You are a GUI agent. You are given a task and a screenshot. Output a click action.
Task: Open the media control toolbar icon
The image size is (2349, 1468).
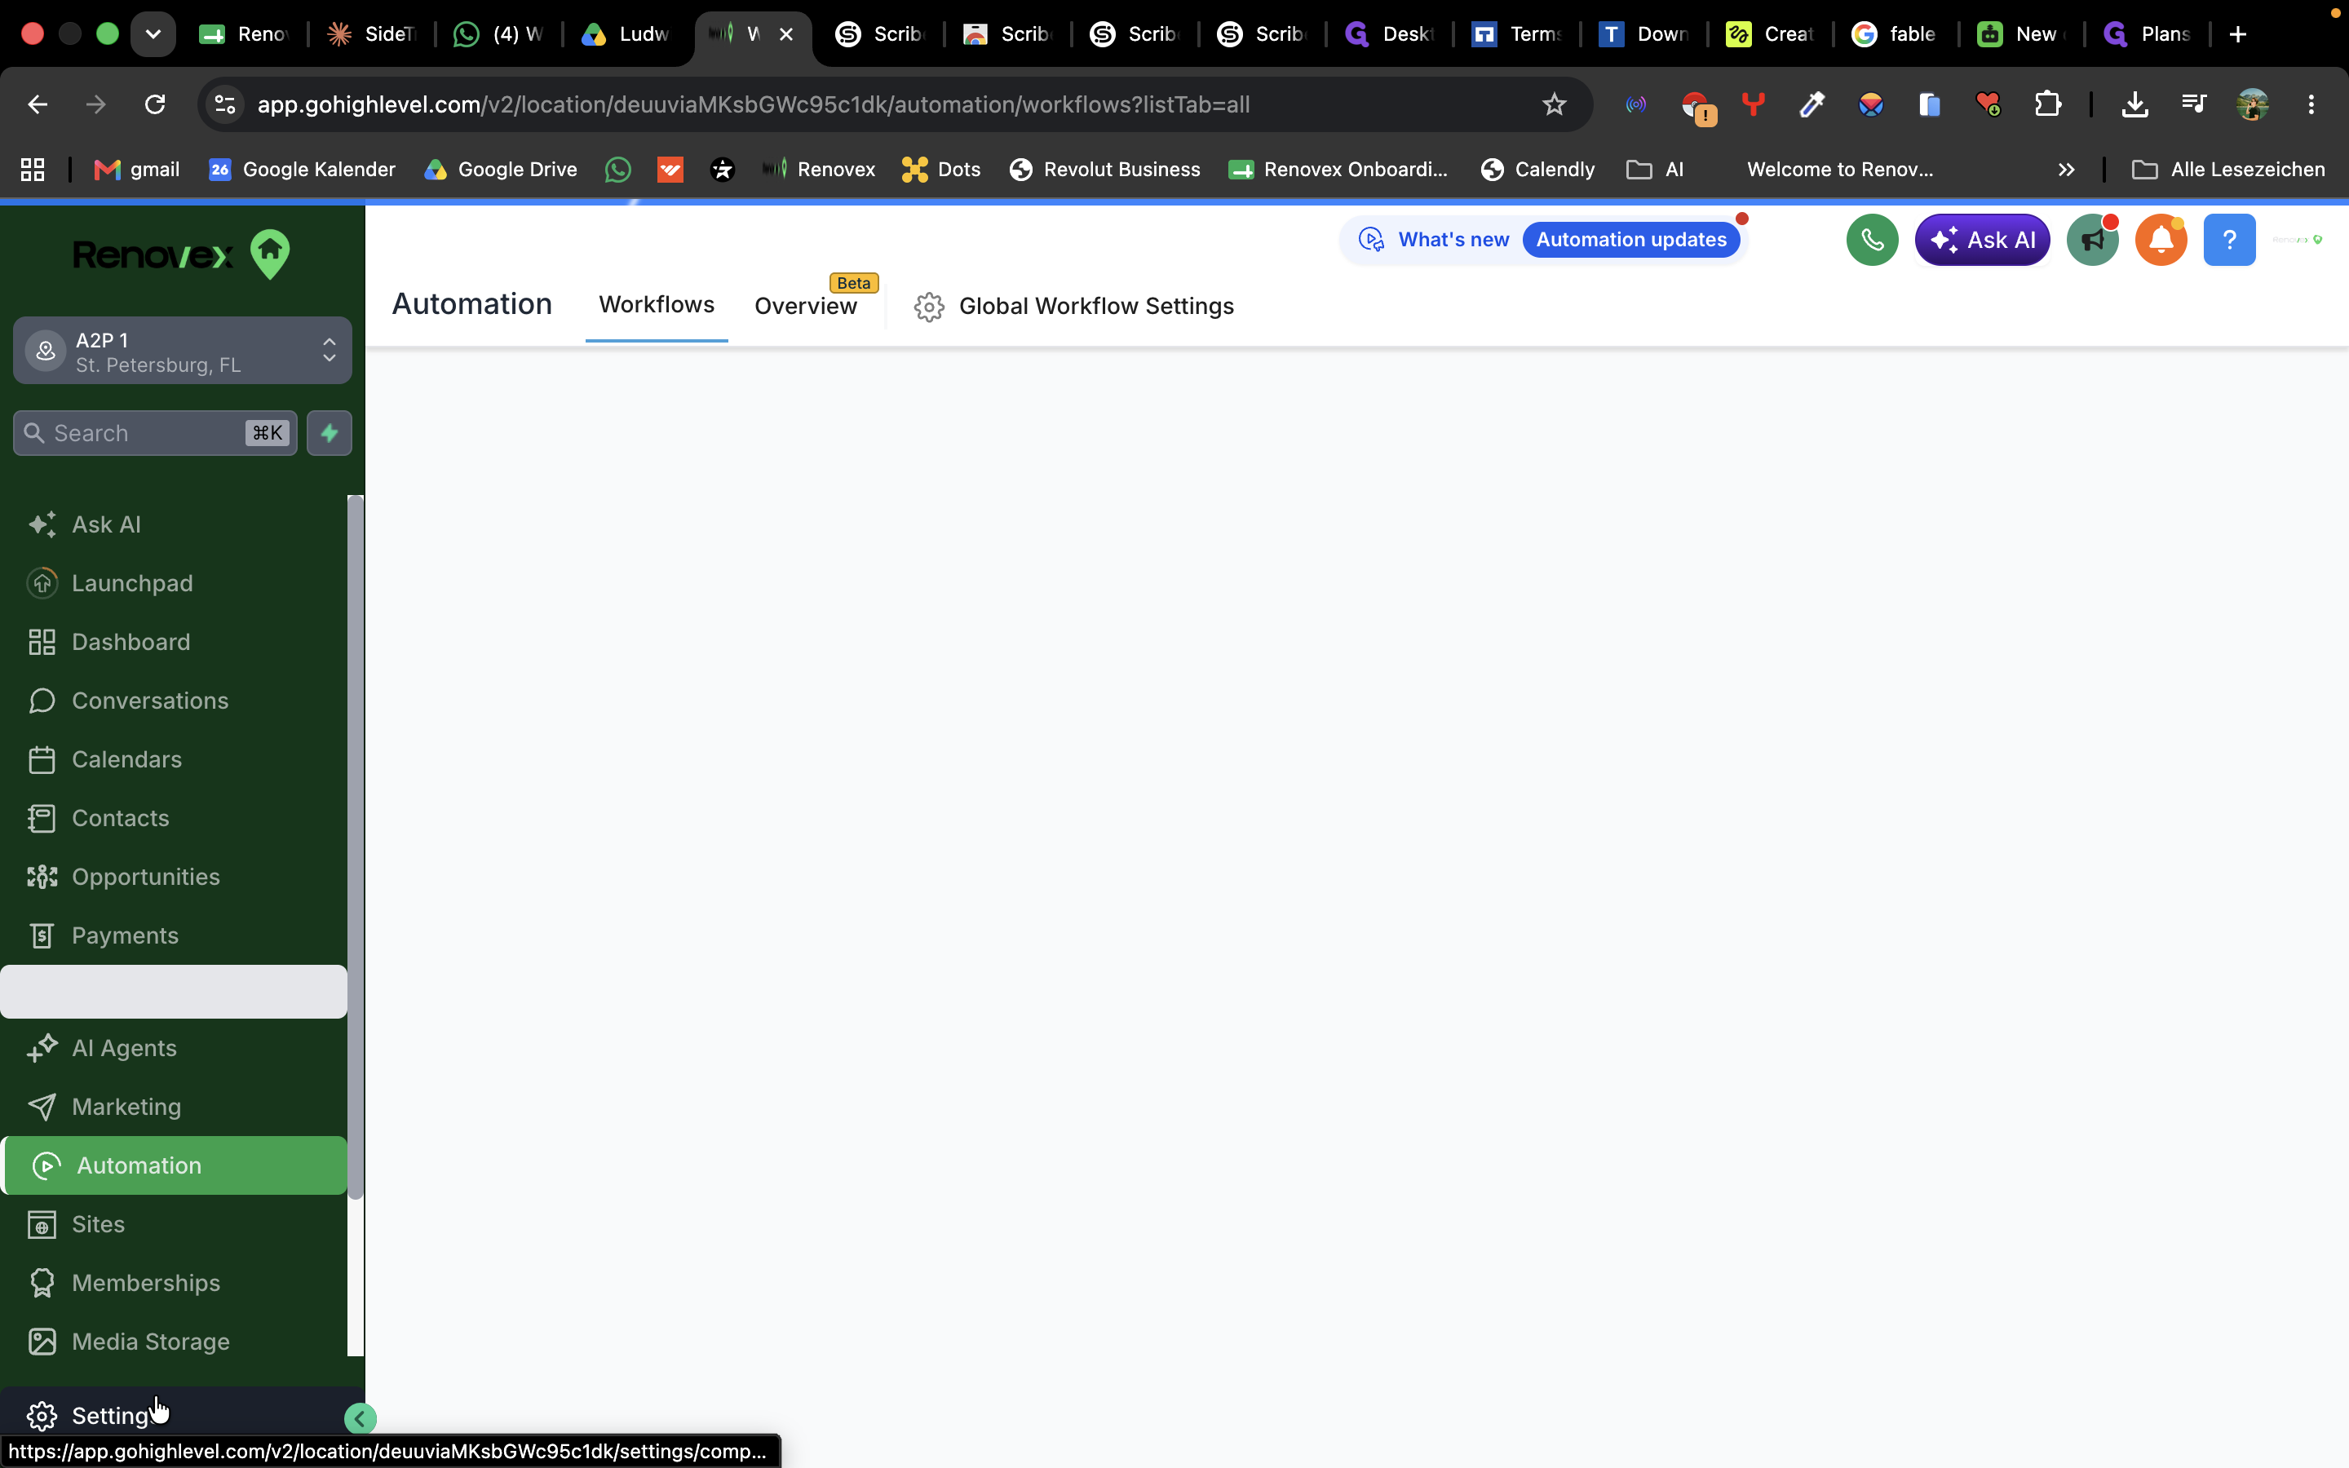pos(2194,104)
